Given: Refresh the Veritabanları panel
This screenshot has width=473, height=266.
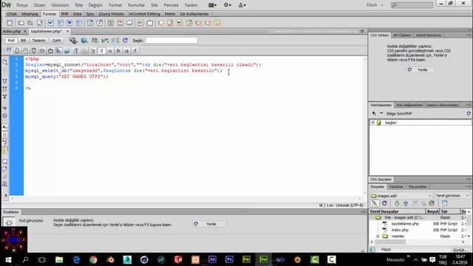Looking at the screenshot, I should 469,113.
